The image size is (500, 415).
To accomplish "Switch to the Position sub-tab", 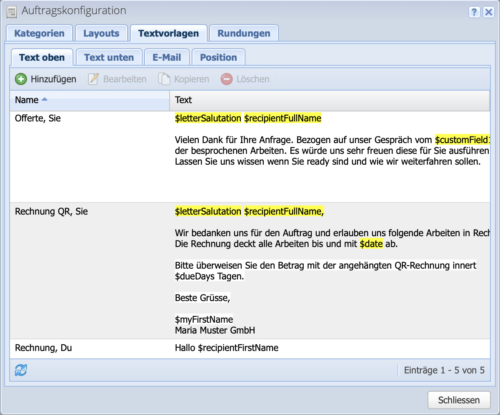I will click(x=218, y=57).
